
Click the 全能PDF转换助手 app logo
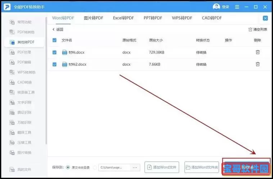[7, 7]
